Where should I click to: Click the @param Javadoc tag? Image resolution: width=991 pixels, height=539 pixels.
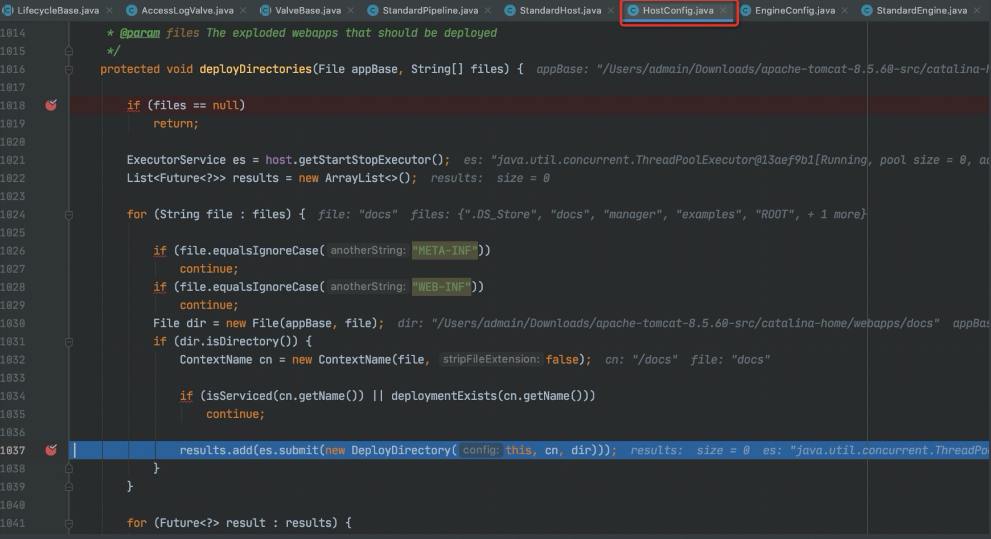(140, 33)
